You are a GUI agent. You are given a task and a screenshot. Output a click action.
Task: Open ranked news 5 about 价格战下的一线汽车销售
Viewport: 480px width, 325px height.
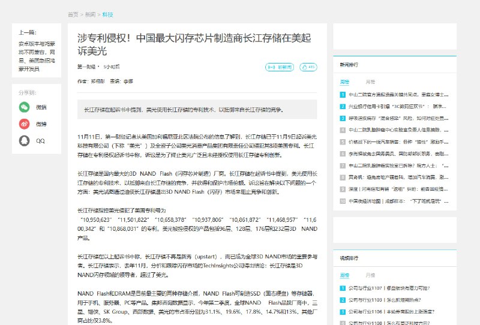click(x=398, y=142)
